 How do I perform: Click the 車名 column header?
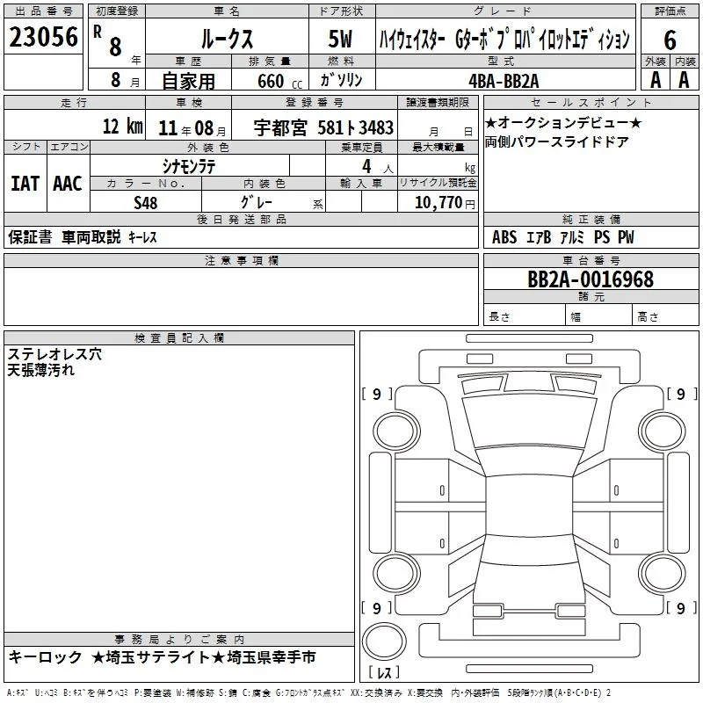pyautogui.click(x=228, y=11)
